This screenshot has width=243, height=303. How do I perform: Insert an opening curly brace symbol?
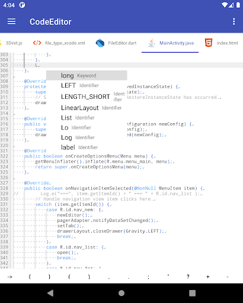click(30, 277)
